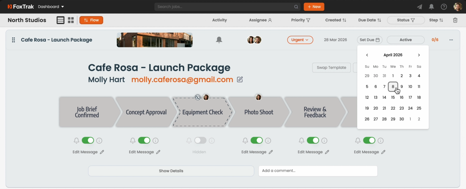Edit Message for Job Brief Confirmed
Viewport: 466px width, 189px height.
(x=88, y=152)
